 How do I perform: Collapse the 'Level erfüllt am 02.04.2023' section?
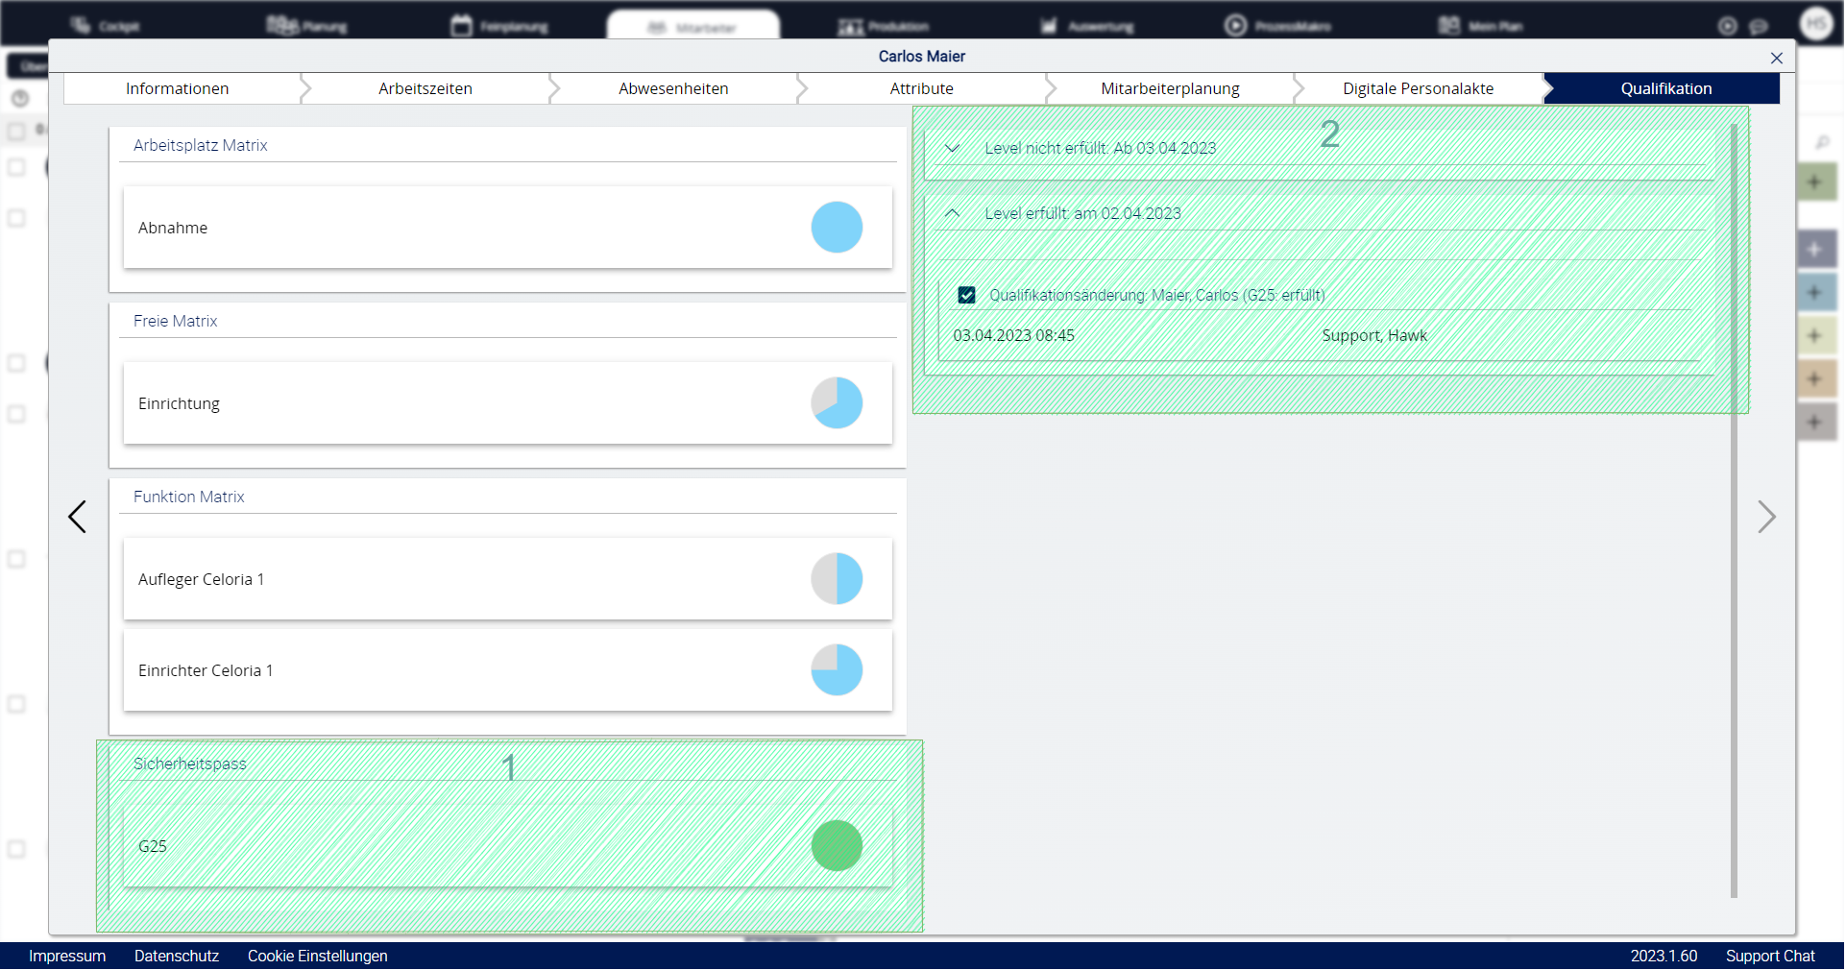tap(953, 213)
